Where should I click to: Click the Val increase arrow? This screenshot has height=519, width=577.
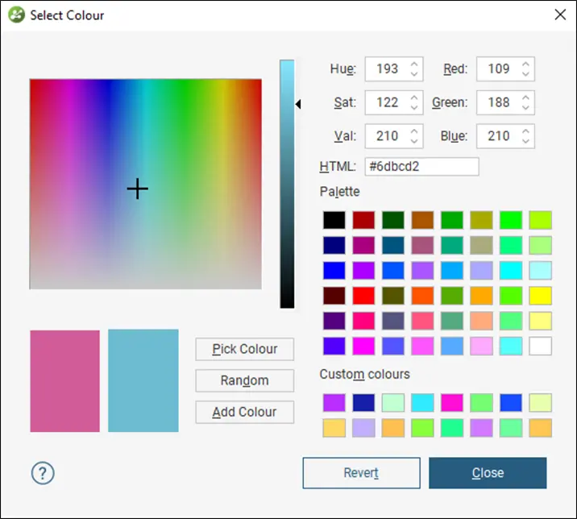pos(414,132)
